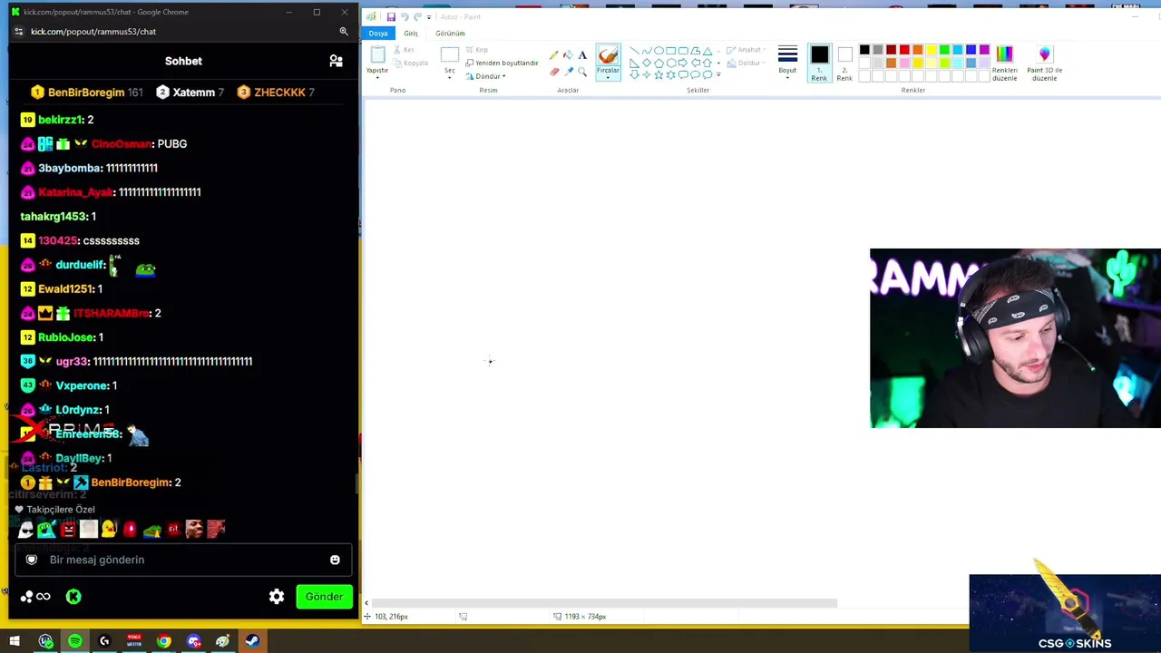Click the Gönder send button
Screen dimensions: 1161x653
[324, 596]
